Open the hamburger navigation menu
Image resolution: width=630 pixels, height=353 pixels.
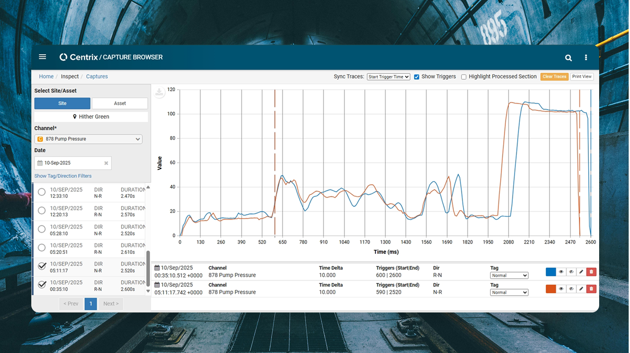pyautogui.click(x=42, y=57)
